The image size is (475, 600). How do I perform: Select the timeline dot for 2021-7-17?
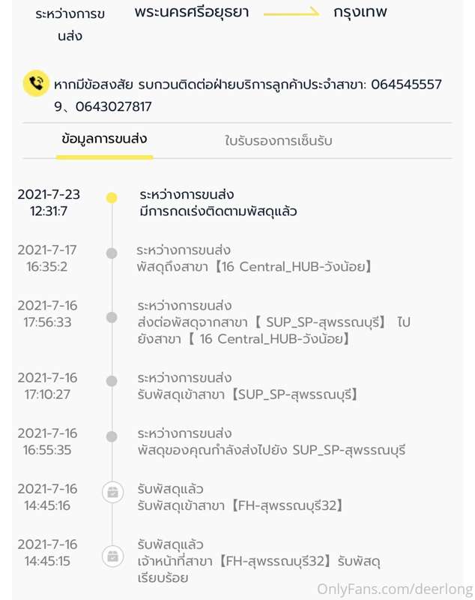pos(112,253)
